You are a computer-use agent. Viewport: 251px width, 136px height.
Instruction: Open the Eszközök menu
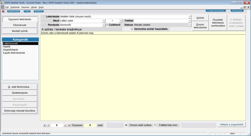15,7
